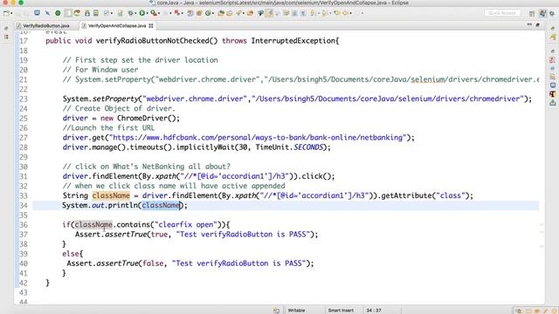Minimize the editor area
This screenshot has height=314, width=559.
[529, 24]
